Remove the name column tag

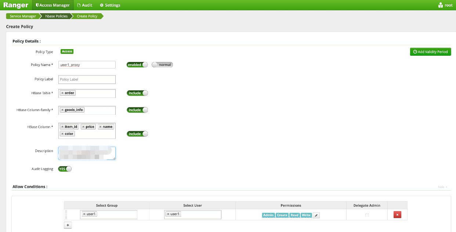click(100, 127)
